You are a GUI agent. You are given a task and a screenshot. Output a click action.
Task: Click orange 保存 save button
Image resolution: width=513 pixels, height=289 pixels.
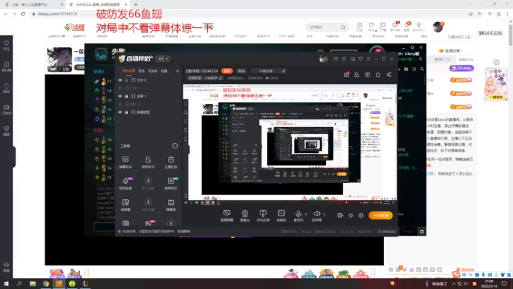[227, 71]
